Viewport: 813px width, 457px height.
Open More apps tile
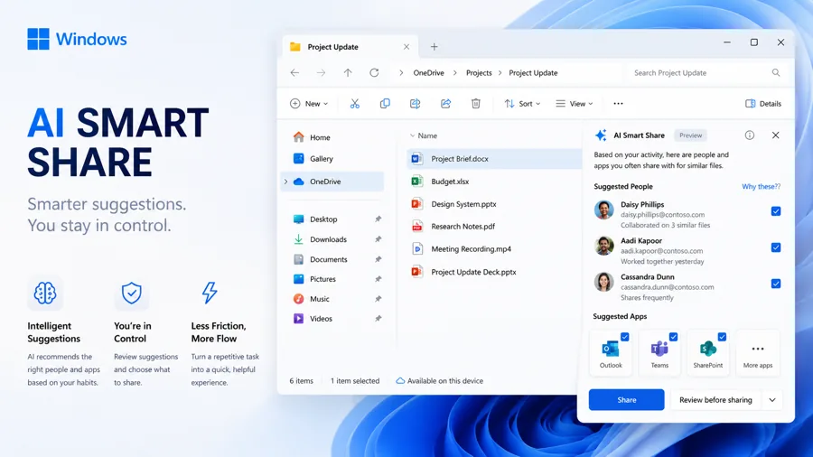(x=758, y=352)
